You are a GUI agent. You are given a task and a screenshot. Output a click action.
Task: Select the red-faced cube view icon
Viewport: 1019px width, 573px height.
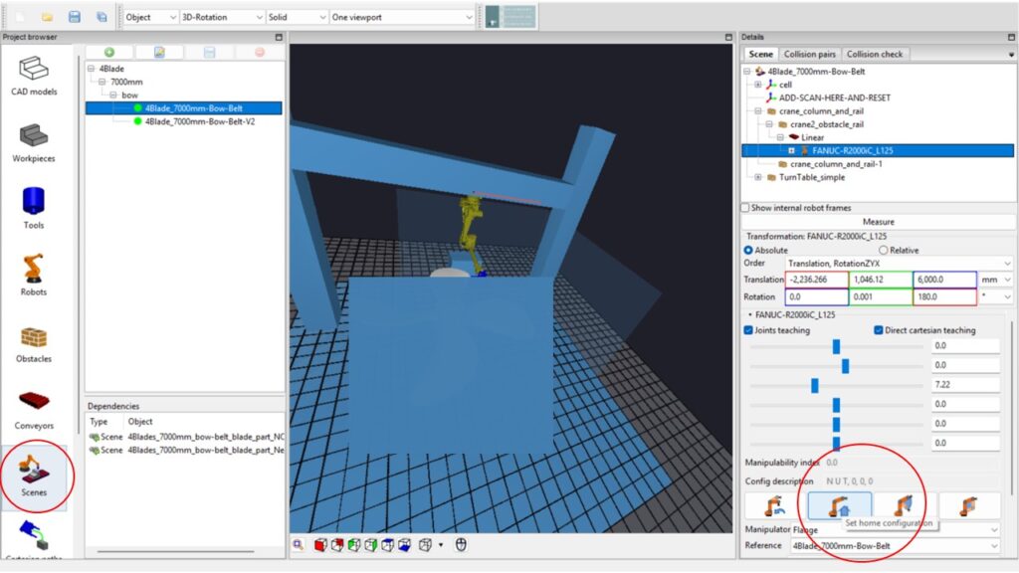[320, 544]
